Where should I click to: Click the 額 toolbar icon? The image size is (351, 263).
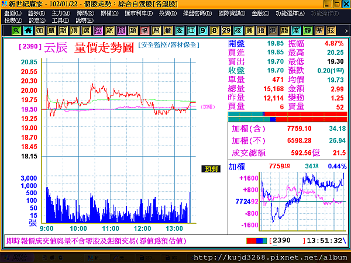(284, 30)
